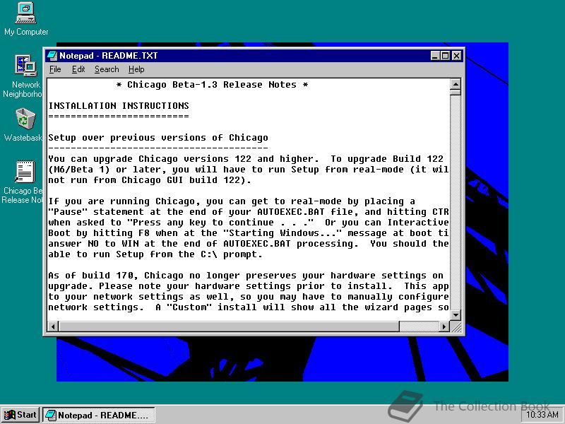Click the line 'able to run Setup from the C:\ prompt'

click(x=155, y=254)
